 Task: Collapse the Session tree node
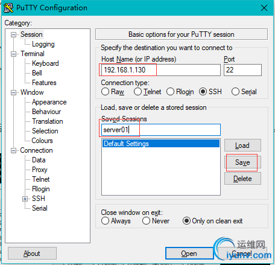(x=13, y=34)
